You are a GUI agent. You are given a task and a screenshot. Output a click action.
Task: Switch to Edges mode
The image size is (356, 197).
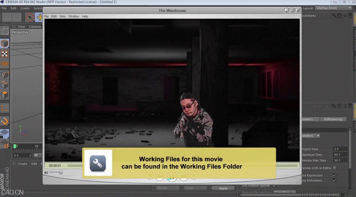click(x=5, y=85)
